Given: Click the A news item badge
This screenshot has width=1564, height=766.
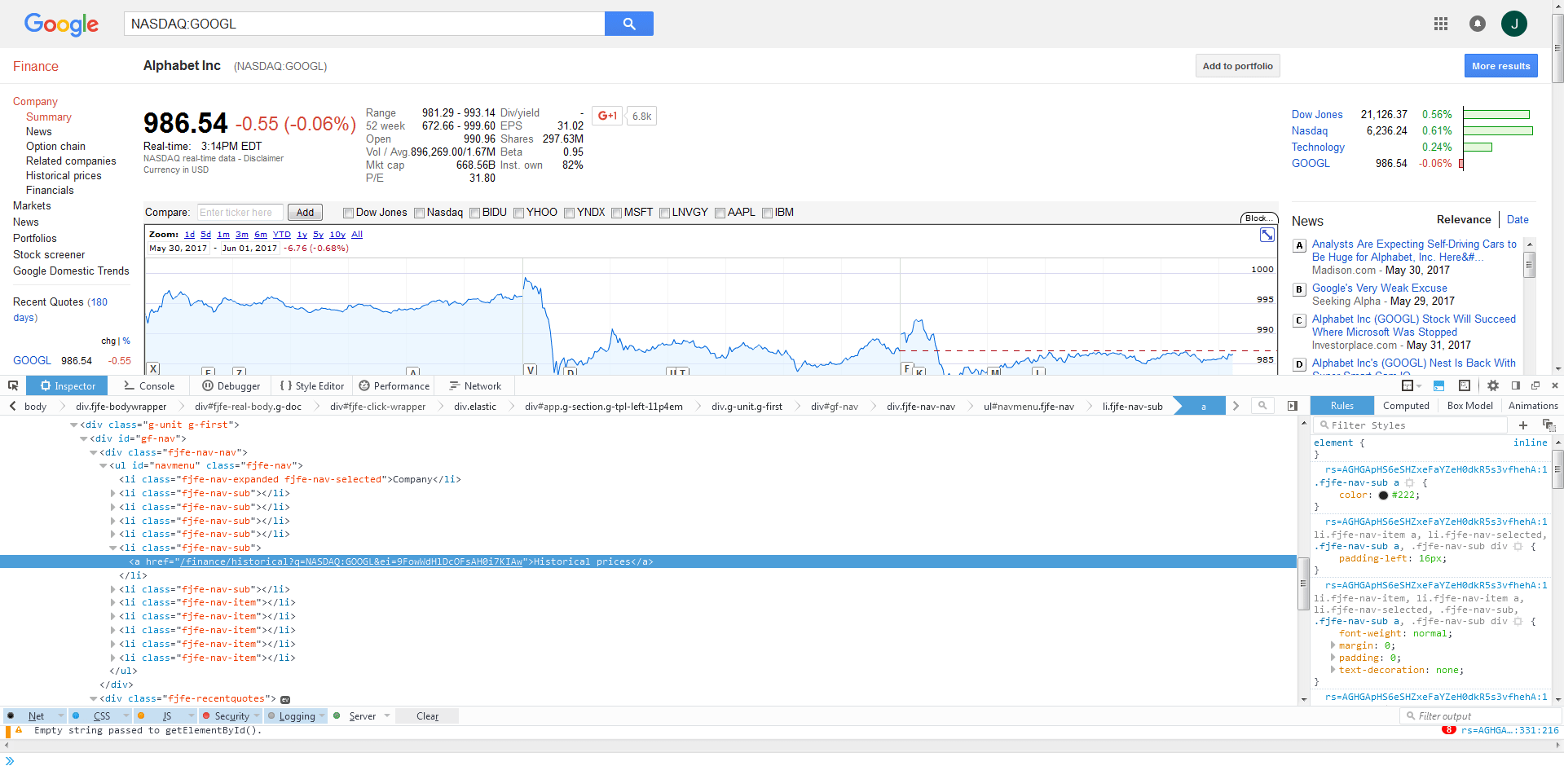Looking at the screenshot, I should tap(1300, 245).
